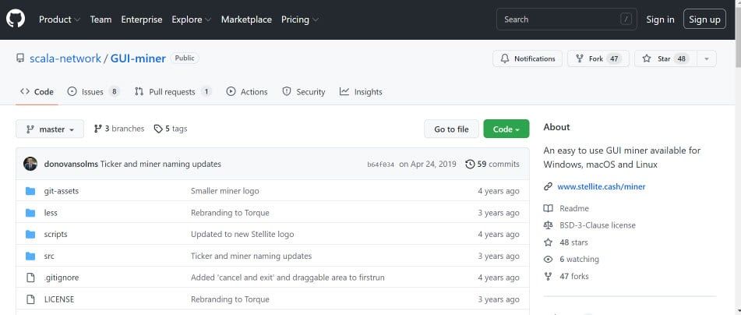Star the repository
The height and width of the screenshot is (315, 741).
point(665,58)
